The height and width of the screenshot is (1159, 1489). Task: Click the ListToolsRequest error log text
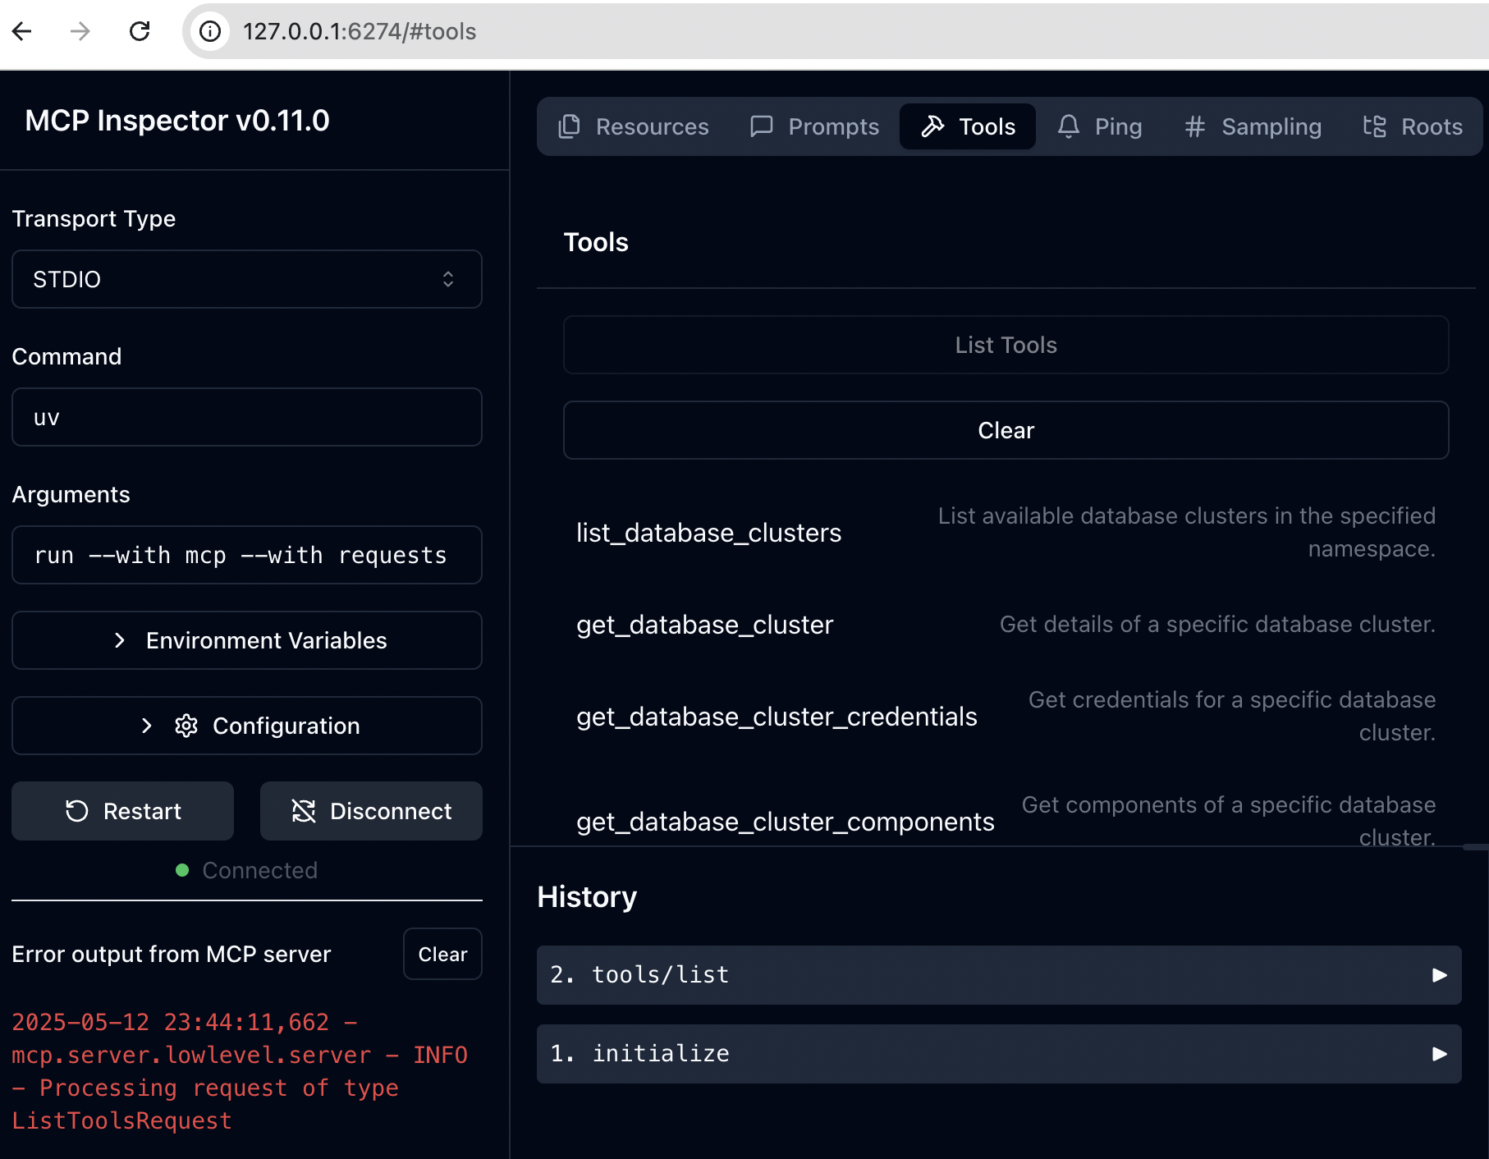122,1121
